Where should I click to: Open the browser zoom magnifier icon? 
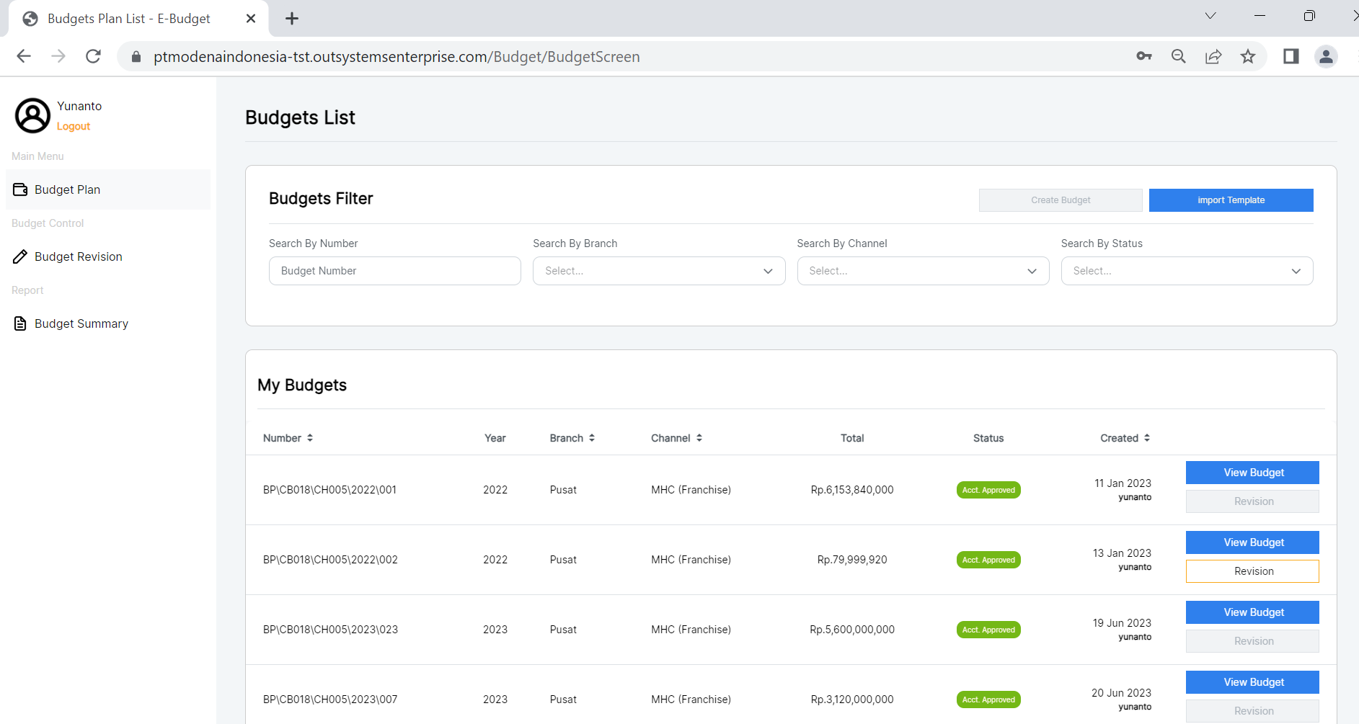click(x=1179, y=56)
